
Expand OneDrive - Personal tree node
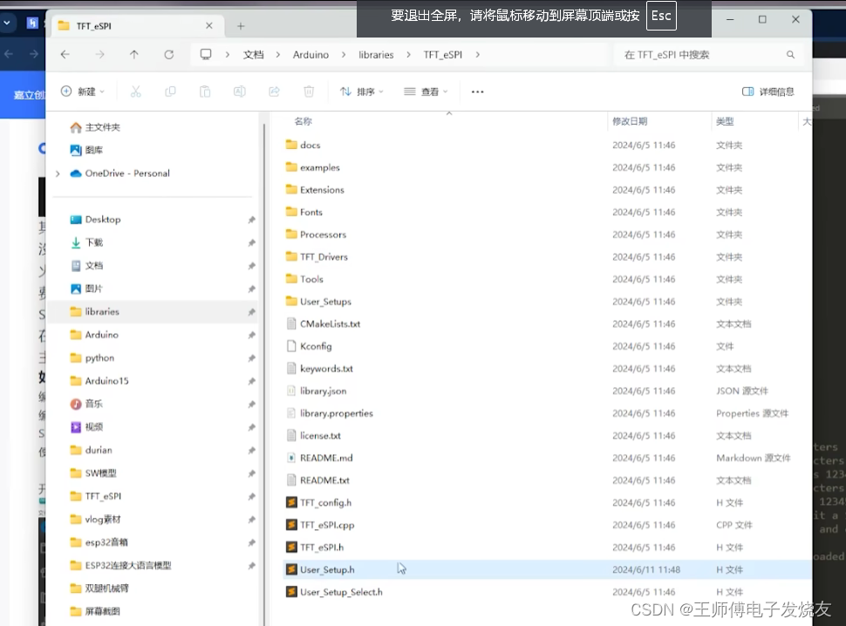[58, 174]
